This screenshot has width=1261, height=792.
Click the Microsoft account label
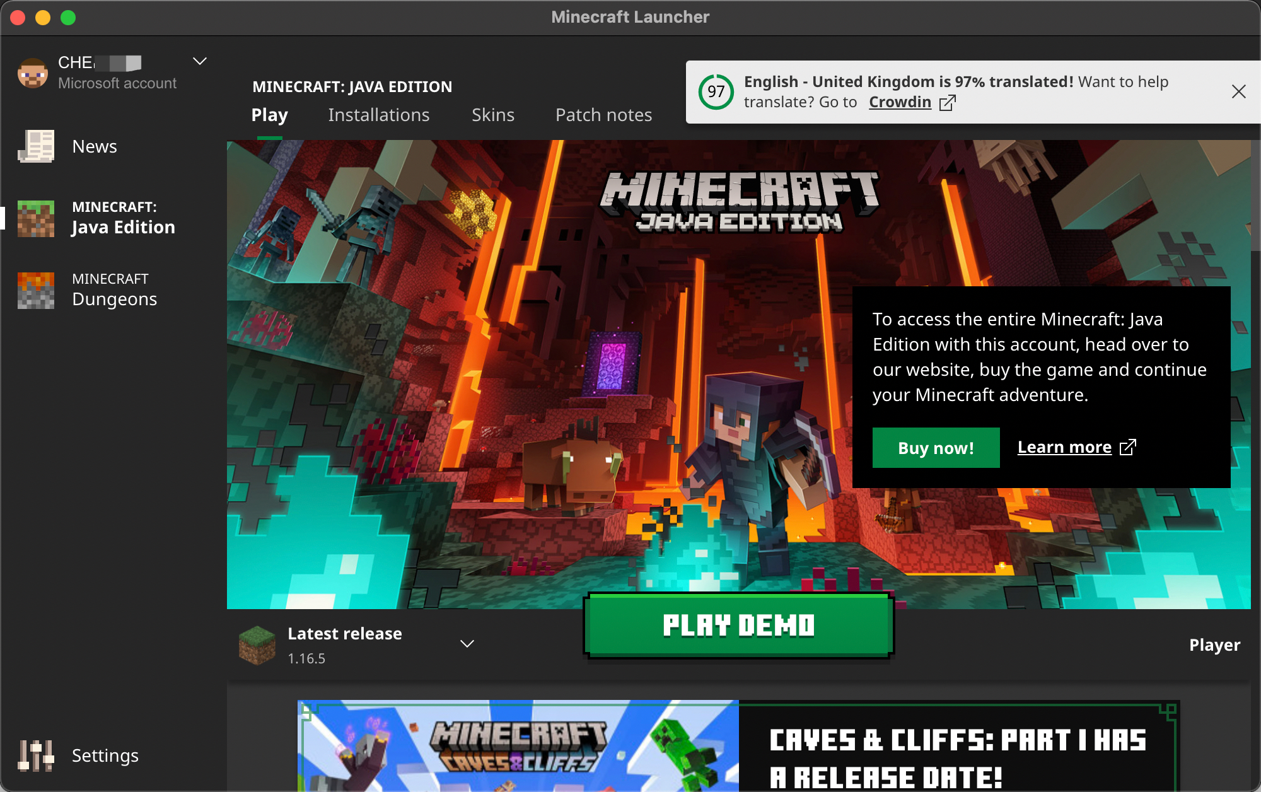tap(117, 83)
